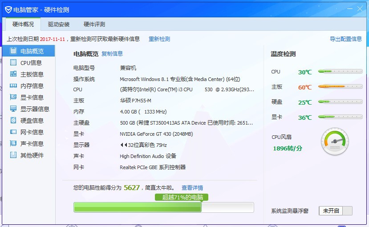Close the 硬件检测 window
Viewport: 369px width, 227px height.
point(360,9)
